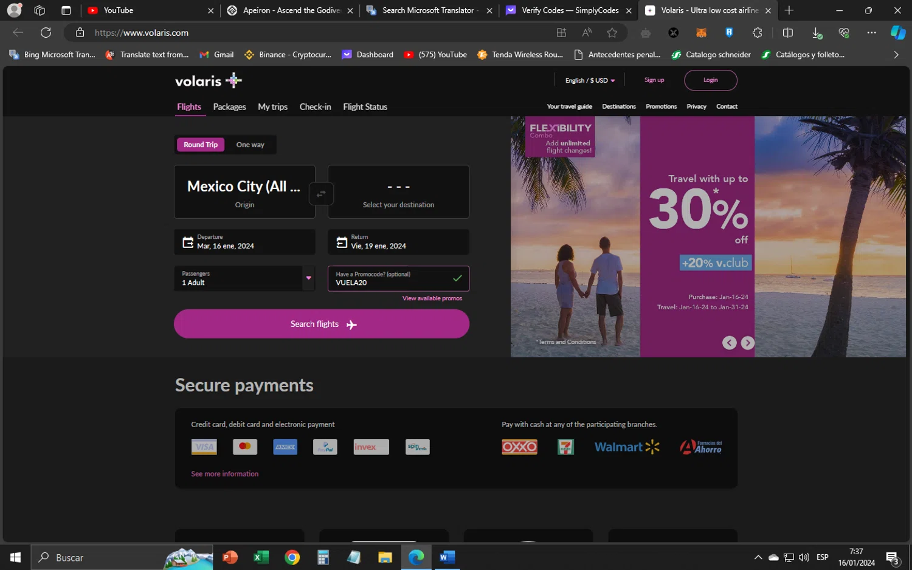Open Edge downloads icon
912x570 pixels.
coord(817,33)
